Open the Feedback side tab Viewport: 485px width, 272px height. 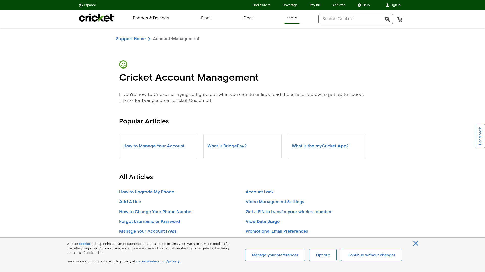tap(480, 136)
